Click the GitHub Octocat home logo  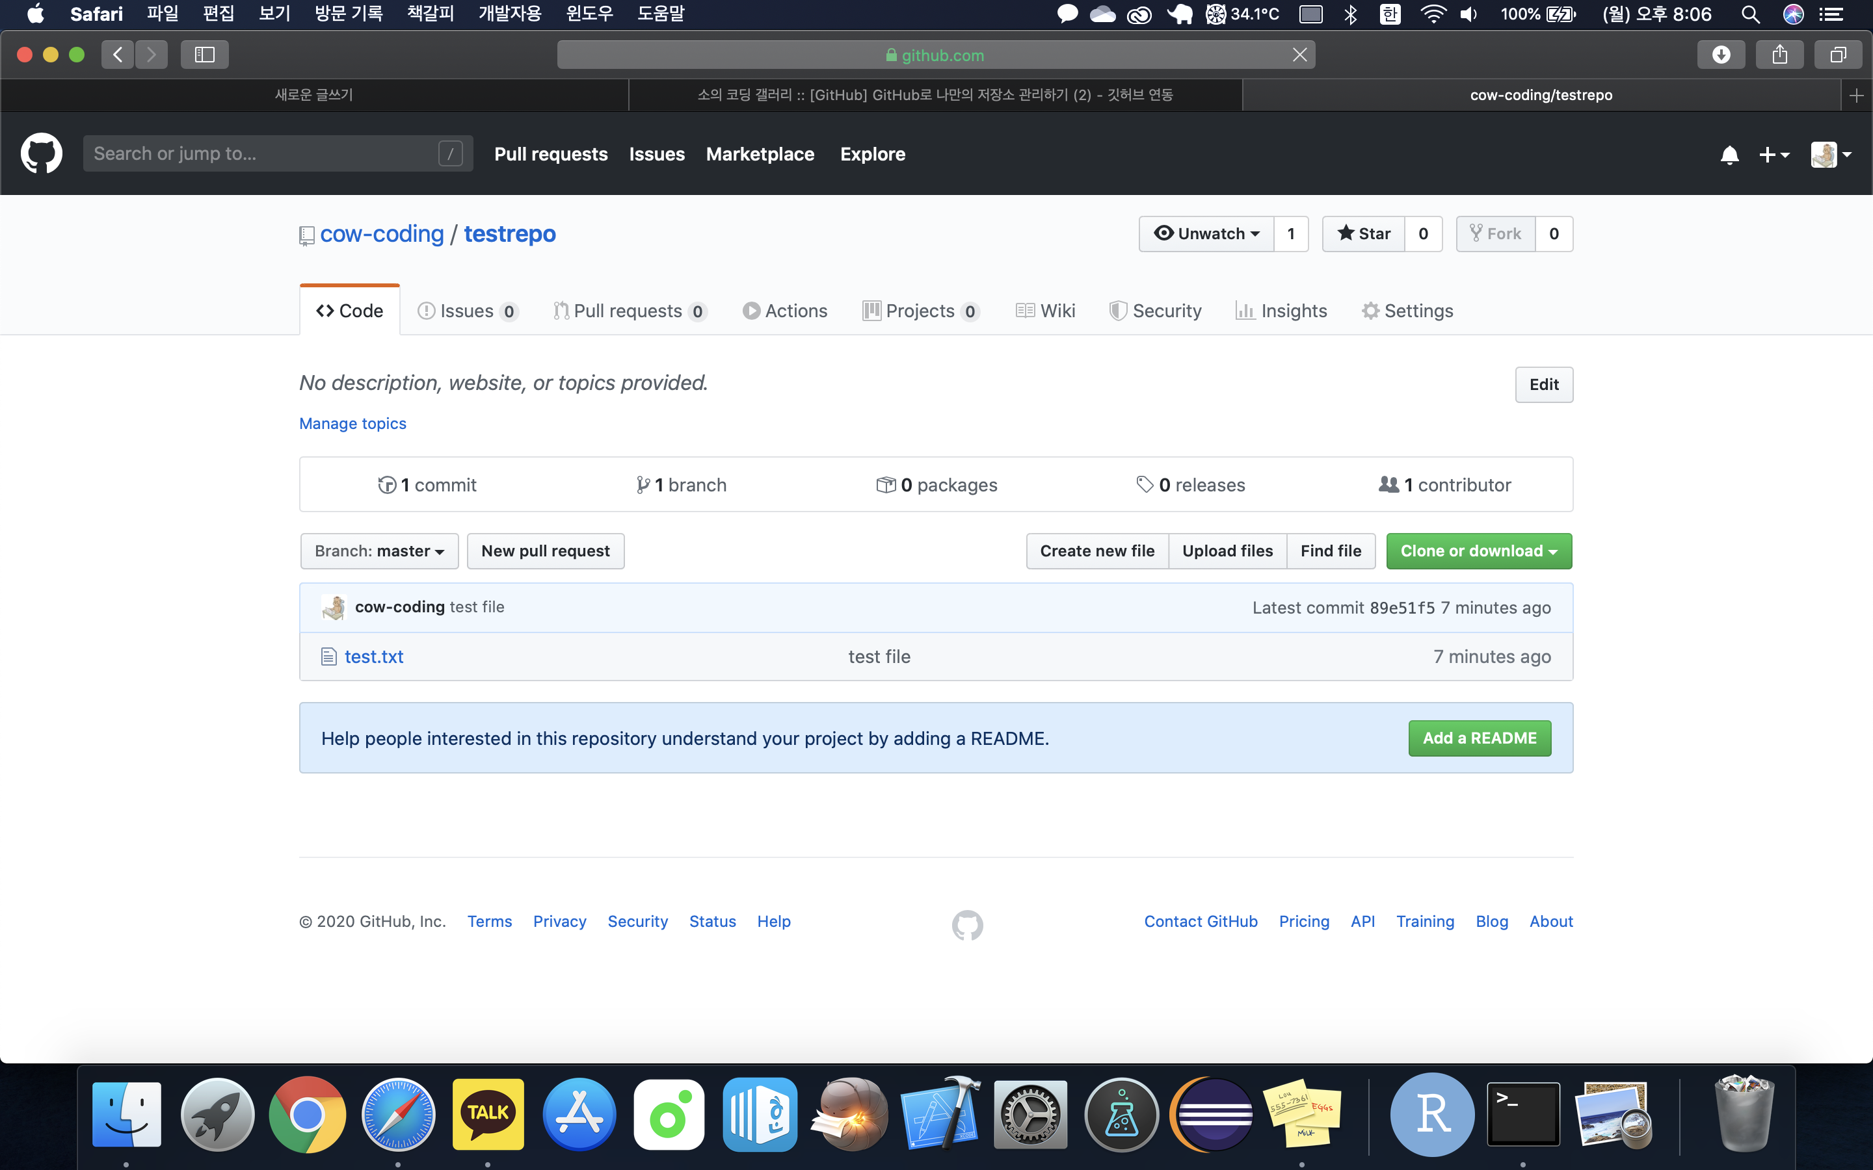click(x=41, y=153)
